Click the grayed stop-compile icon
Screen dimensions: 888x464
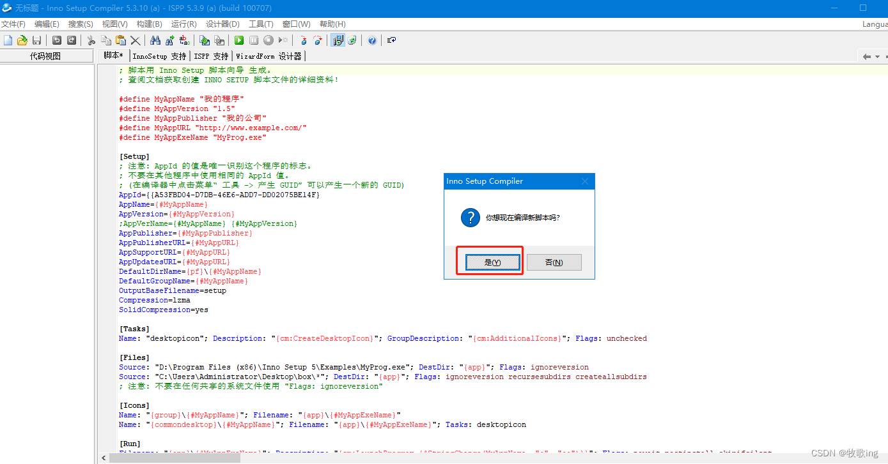pyautogui.click(x=219, y=40)
